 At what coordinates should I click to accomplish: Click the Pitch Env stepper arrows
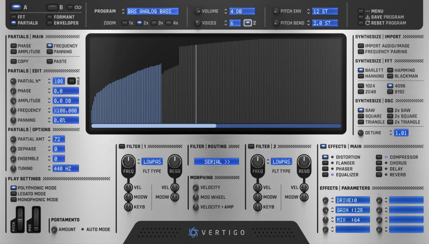coord(309,11)
